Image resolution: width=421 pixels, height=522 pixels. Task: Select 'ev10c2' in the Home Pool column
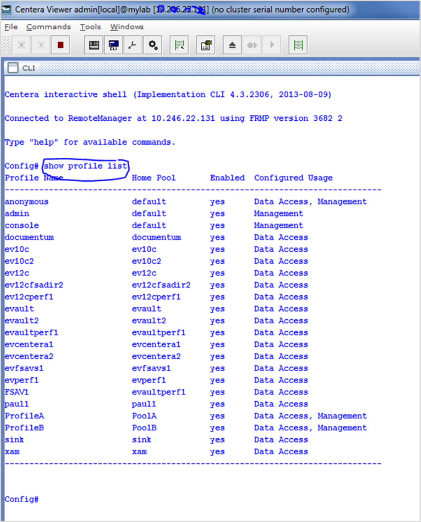click(146, 261)
